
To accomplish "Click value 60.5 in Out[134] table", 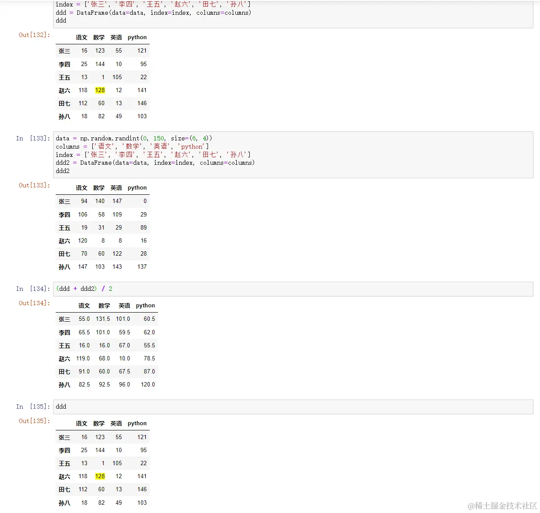I will (149, 319).
